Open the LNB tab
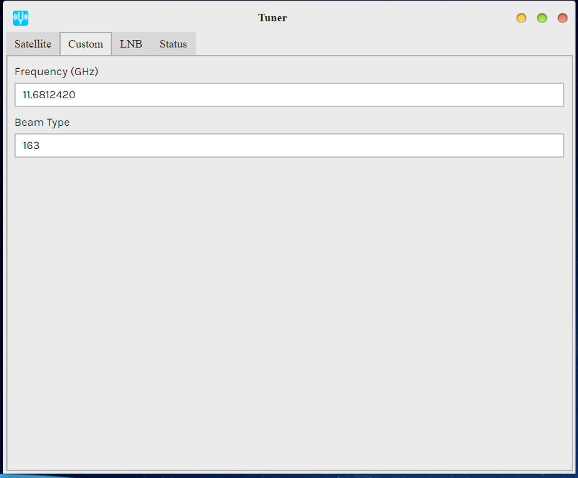Viewport: 578px width, 478px height. [x=131, y=44]
